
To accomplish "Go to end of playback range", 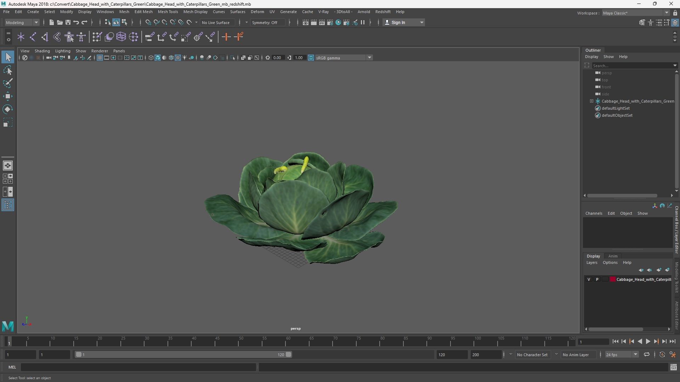I will 672,342.
